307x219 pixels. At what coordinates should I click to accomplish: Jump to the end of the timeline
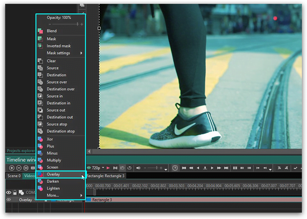(x=226, y=168)
